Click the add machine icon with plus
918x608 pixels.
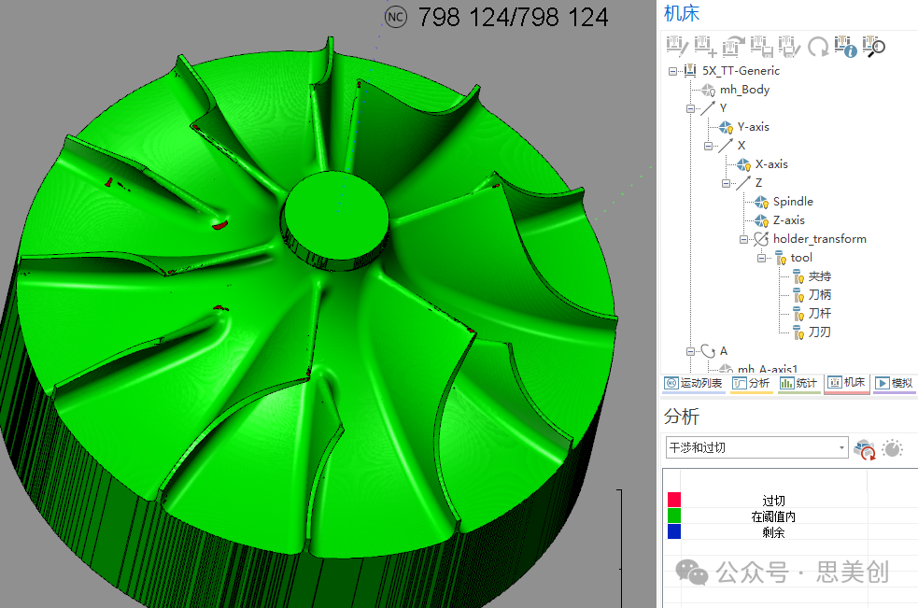(x=705, y=46)
